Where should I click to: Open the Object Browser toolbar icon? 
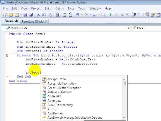tap(158, 15)
